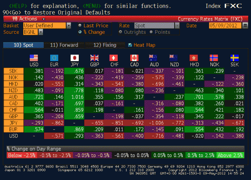Expand the Rate Spot dropdown arrow
This screenshot has width=251, height=180.
click(x=177, y=25)
